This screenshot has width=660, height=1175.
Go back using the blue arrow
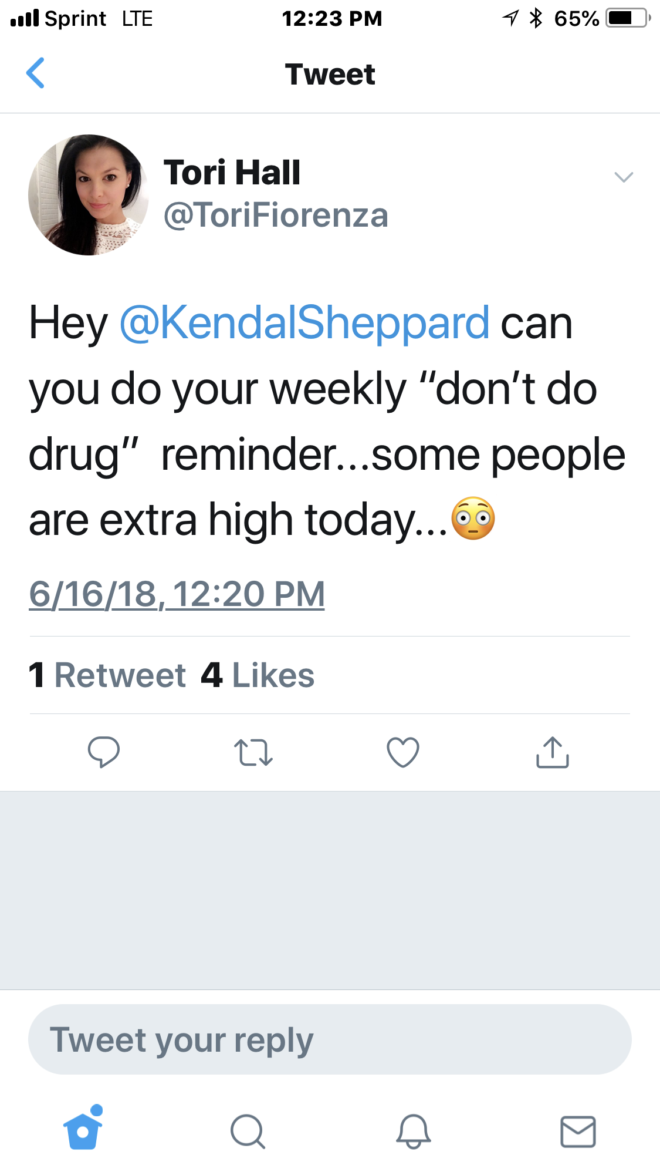(36, 73)
